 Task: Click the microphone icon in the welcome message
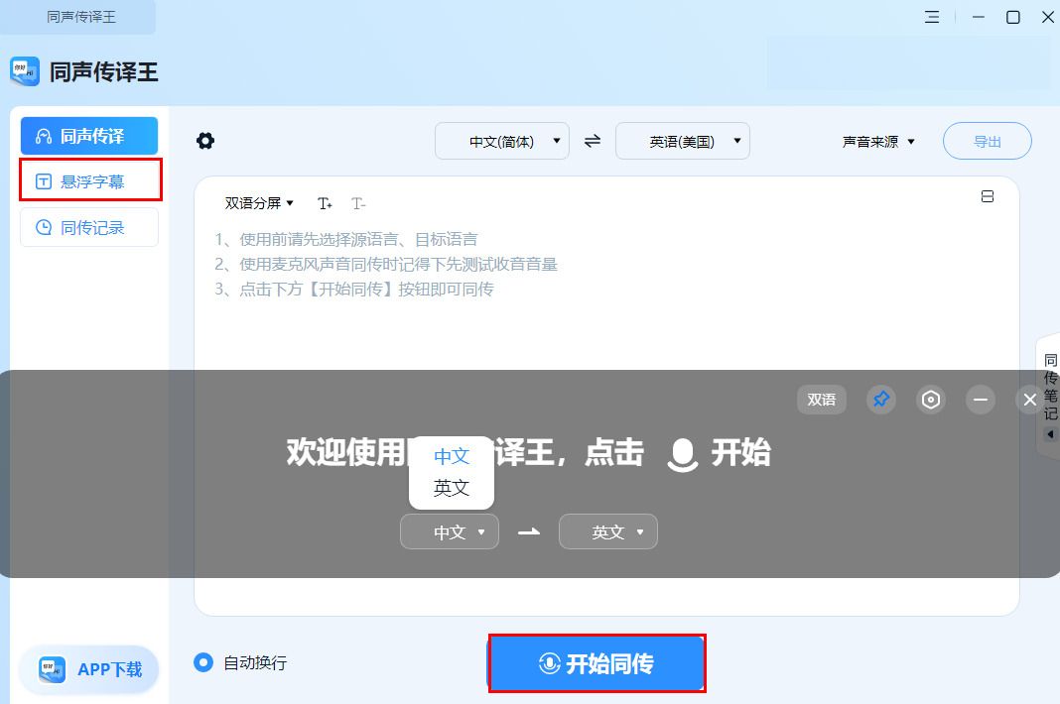(682, 454)
